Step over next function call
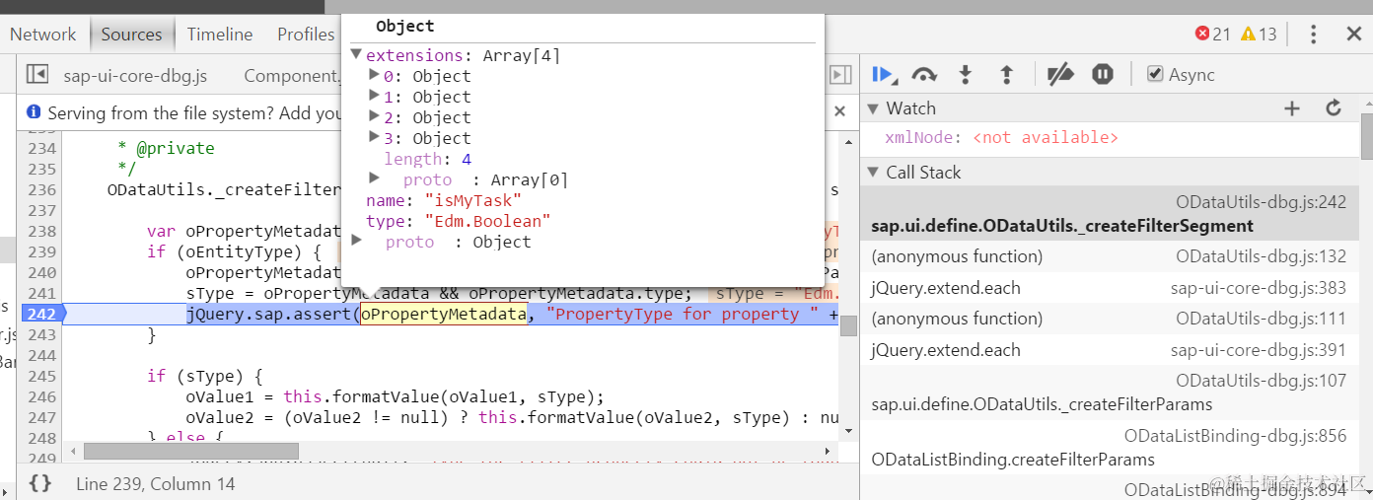Viewport: 1373px width, 500px height. 924,75
